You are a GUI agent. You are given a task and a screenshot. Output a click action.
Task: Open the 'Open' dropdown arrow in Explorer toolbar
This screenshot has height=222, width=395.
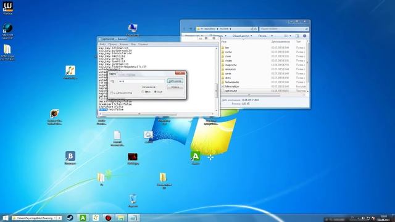225,36
